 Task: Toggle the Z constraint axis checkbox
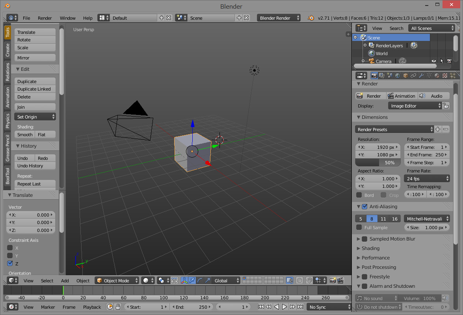(10, 263)
